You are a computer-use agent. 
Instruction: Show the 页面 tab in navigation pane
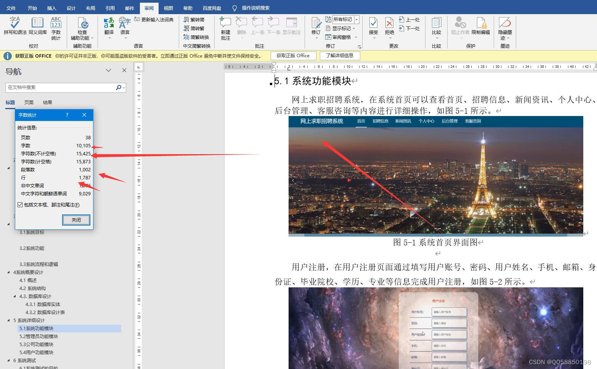(29, 102)
